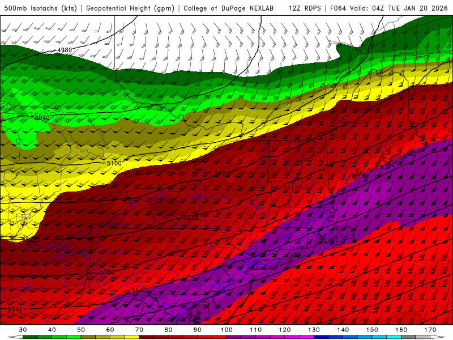
Task: Select the 5160 height contour label
Action: tap(222, 174)
